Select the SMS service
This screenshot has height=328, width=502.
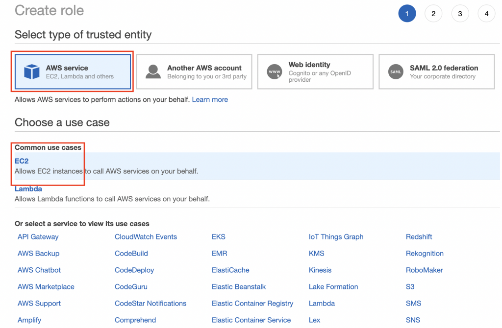414,304
